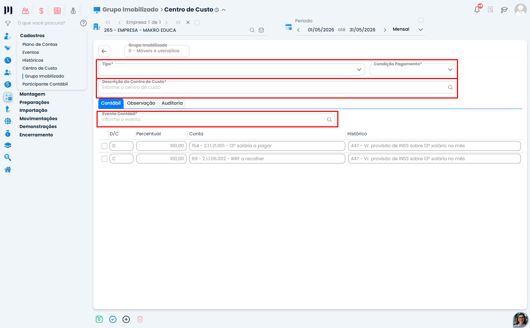Search in Evento Contábil lookup icon

[329, 120]
